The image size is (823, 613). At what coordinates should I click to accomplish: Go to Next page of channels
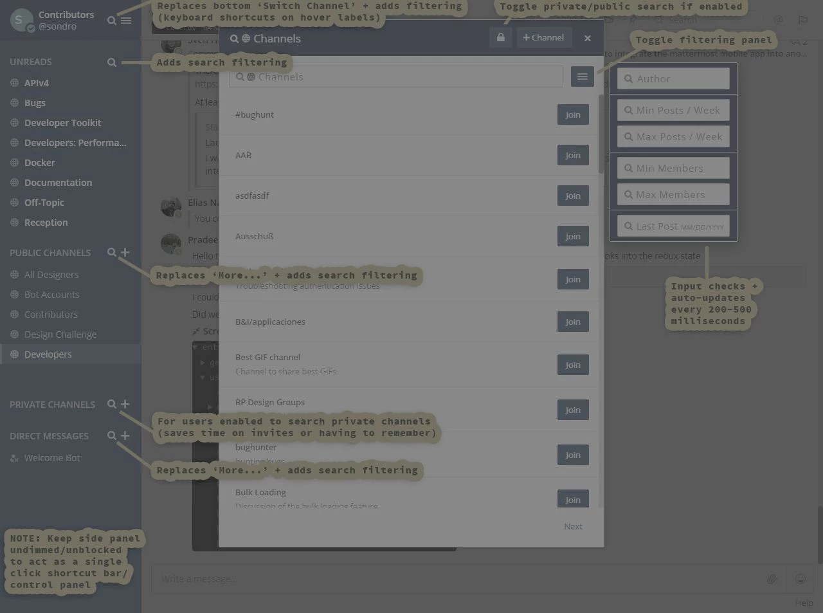[573, 526]
